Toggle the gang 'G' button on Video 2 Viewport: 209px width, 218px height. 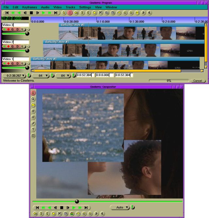coord(13,46)
